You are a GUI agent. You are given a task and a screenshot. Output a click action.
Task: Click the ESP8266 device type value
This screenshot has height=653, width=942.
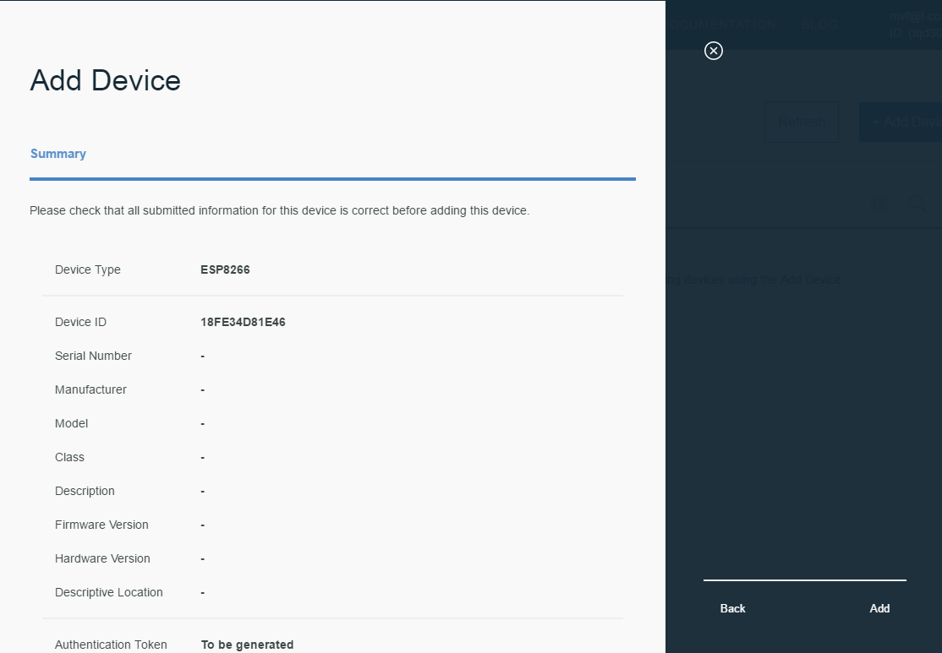[225, 269]
